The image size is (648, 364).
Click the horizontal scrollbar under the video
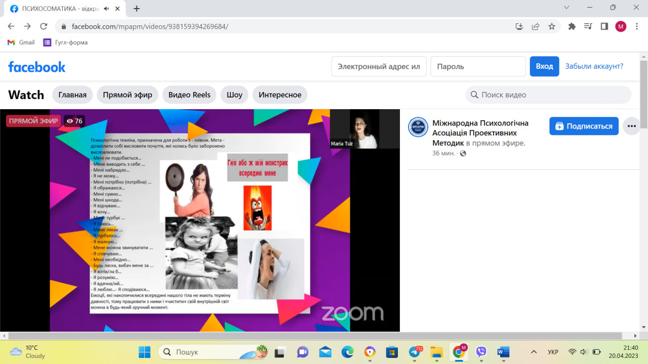[314, 336]
